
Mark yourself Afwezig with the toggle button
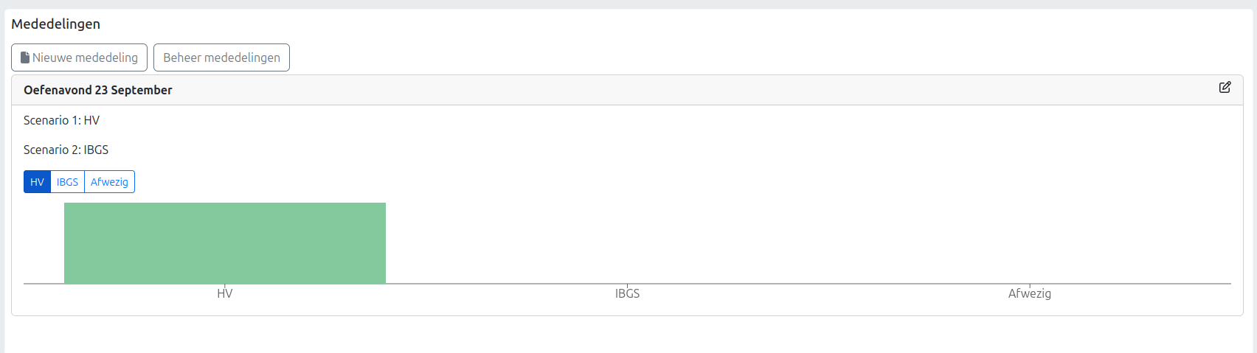tap(109, 182)
